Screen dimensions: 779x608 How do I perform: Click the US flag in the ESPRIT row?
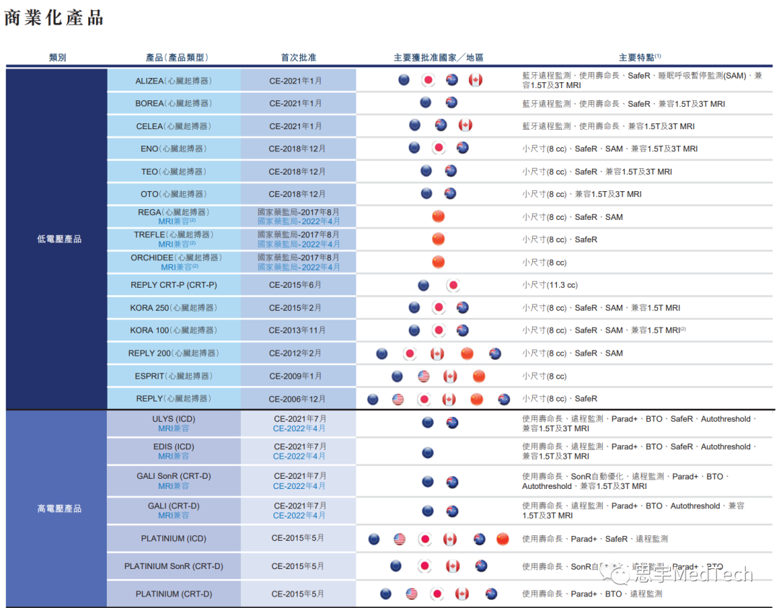click(424, 376)
